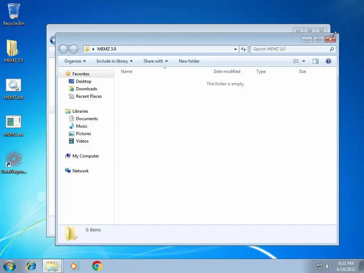Maximize the background Explorer window
Image resolution: width=364 pixels, height=273 pixels.
310,31
